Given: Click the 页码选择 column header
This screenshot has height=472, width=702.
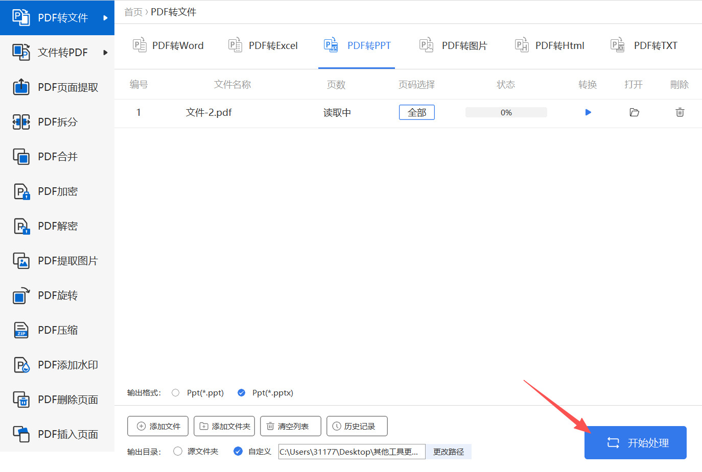Looking at the screenshot, I should 416,85.
